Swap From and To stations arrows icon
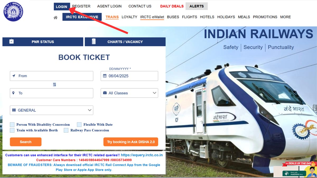The width and height of the screenshot is (317, 178). coord(55,84)
